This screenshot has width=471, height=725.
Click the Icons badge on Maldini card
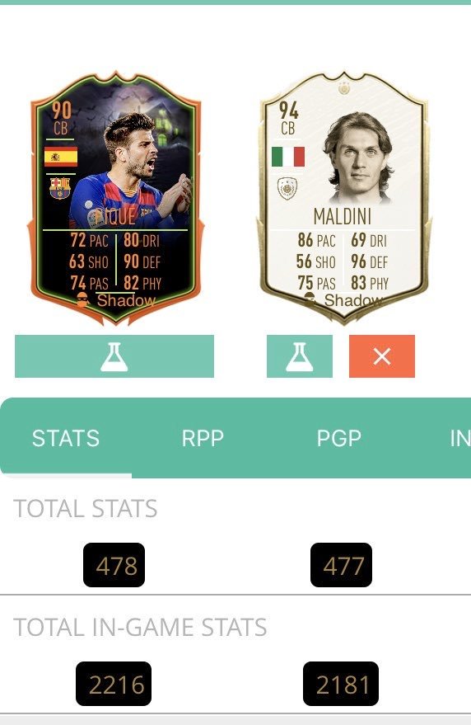tap(287, 189)
